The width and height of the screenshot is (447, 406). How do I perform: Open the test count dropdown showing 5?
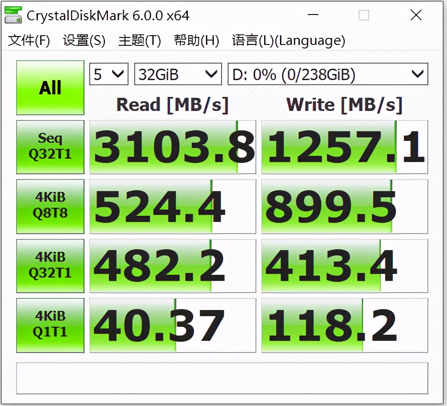point(108,74)
